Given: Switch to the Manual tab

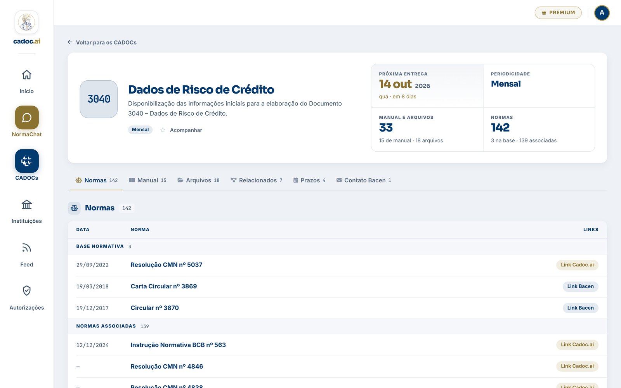Looking at the screenshot, I should [x=147, y=180].
